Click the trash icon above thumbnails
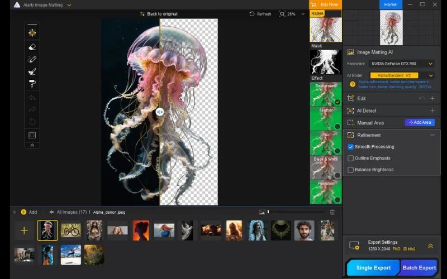 (332, 212)
